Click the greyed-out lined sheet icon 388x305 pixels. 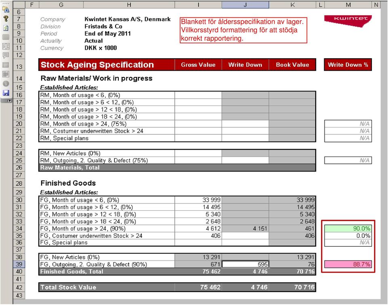point(6,37)
